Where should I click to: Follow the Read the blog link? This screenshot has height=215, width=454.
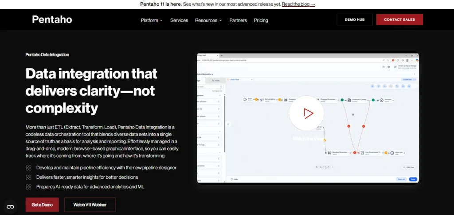(x=298, y=4)
